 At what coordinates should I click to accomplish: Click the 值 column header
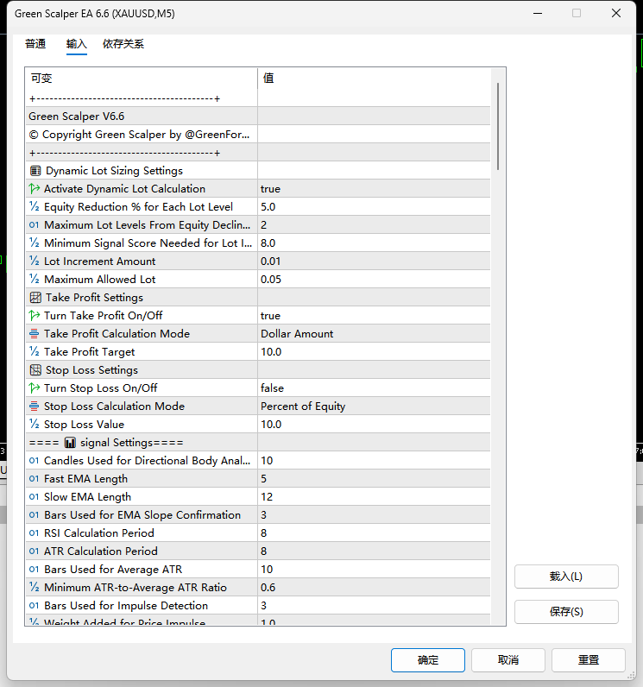point(374,78)
